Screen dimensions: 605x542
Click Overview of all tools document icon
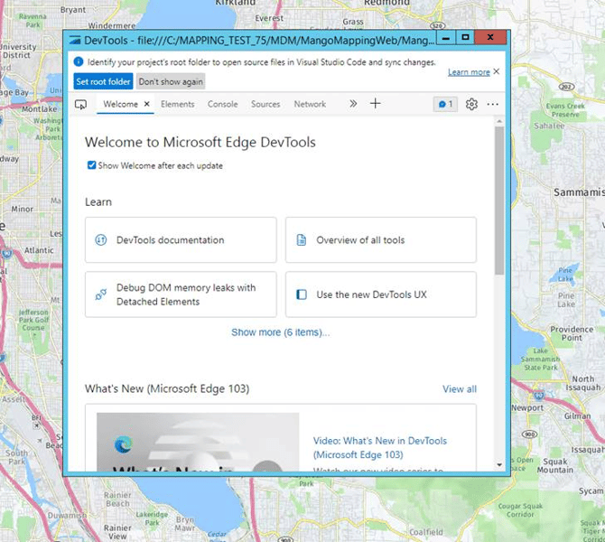[x=302, y=240]
